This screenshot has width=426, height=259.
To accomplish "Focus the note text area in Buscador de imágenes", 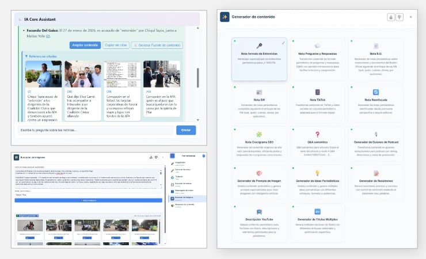I will [87, 178].
